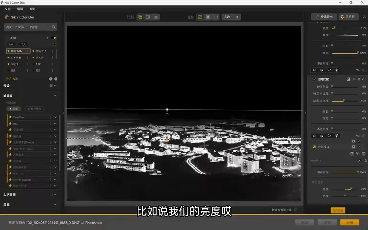Add a control point in 淡对比度 filter
368x230 pixels.
314,136
